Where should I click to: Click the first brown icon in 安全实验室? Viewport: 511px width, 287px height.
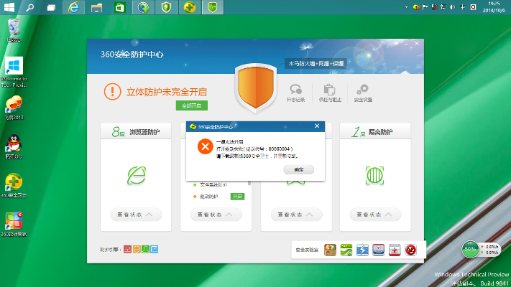click(x=331, y=250)
